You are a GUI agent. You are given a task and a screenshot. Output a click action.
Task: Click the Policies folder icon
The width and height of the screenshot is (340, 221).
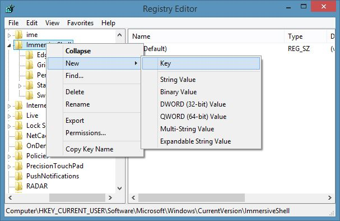click(18, 156)
